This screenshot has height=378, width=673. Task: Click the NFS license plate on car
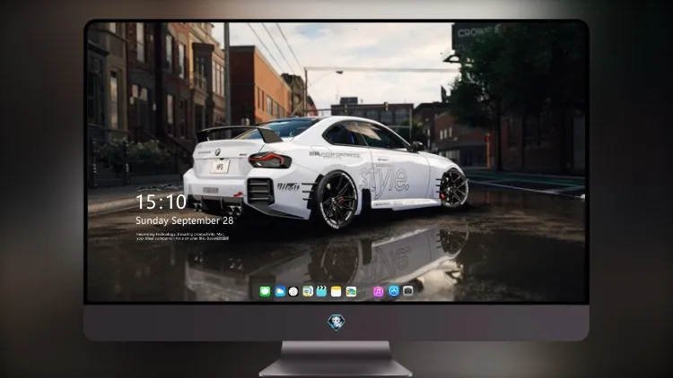coord(220,167)
